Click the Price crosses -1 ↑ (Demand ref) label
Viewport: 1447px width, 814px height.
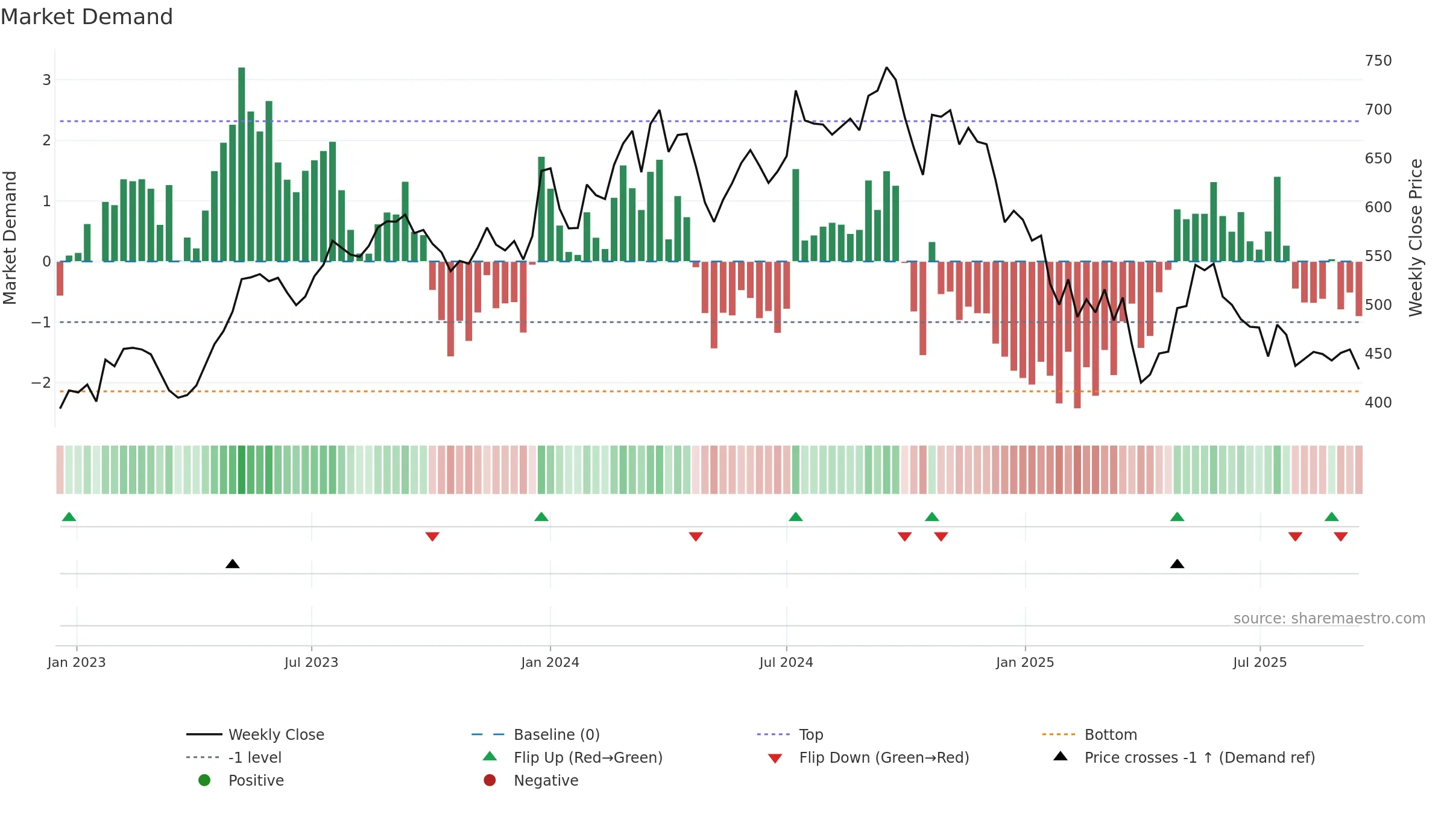coord(1200,757)
